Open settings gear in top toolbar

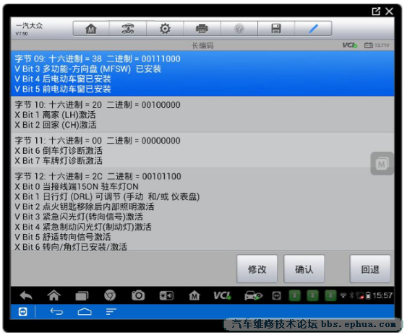(165, 29)
